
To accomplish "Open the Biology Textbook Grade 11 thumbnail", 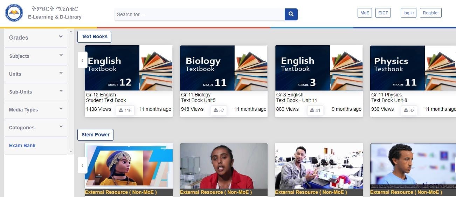I will click(x=223, y=68).
